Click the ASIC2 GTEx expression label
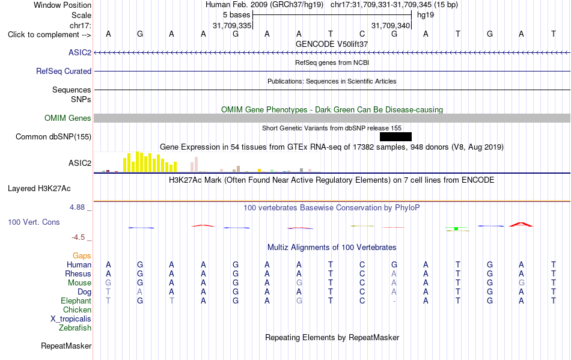 tap(80, 163)
